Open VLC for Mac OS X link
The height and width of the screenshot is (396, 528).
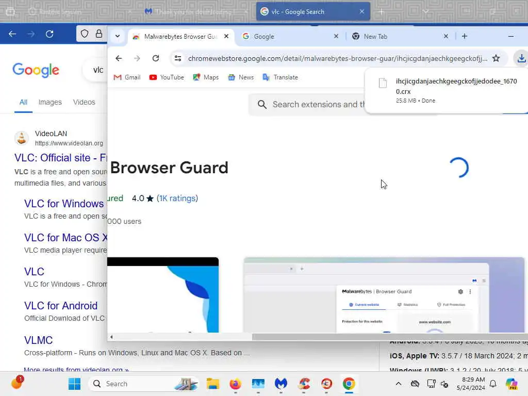click(x=65, y=238)
